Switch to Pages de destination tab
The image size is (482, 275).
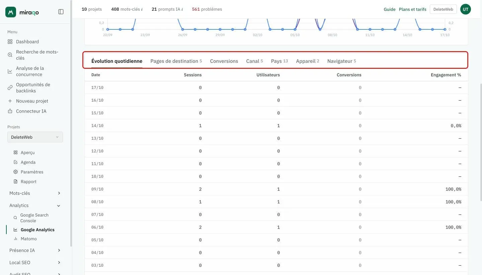tap(176, 61)
